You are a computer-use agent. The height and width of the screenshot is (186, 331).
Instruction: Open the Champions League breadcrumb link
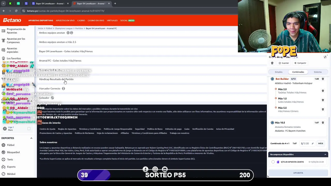(x=64, y=28)
